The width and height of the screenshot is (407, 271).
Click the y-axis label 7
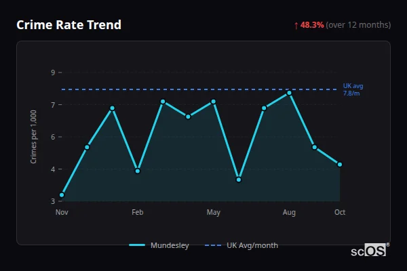click(x=53, y=105)
